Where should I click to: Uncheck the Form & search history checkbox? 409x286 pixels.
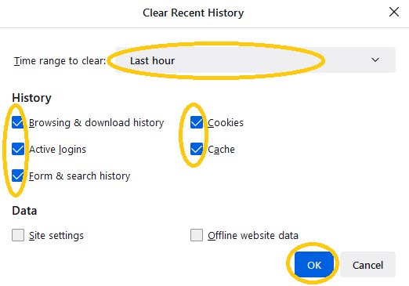coord(18,176)
